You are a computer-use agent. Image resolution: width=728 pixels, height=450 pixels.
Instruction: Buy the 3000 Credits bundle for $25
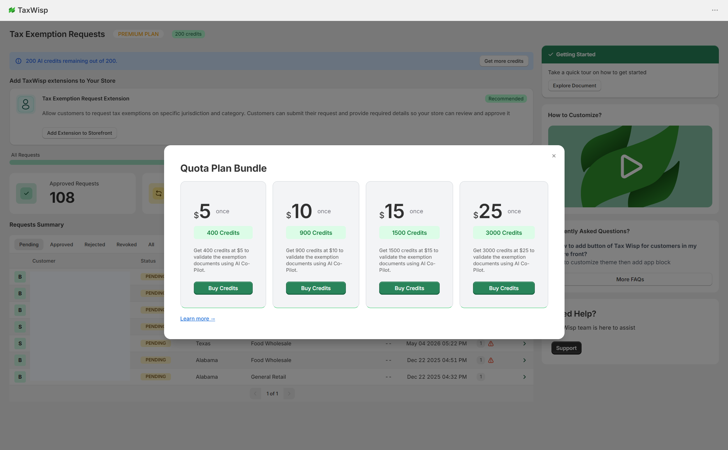[x=504, y=288]
